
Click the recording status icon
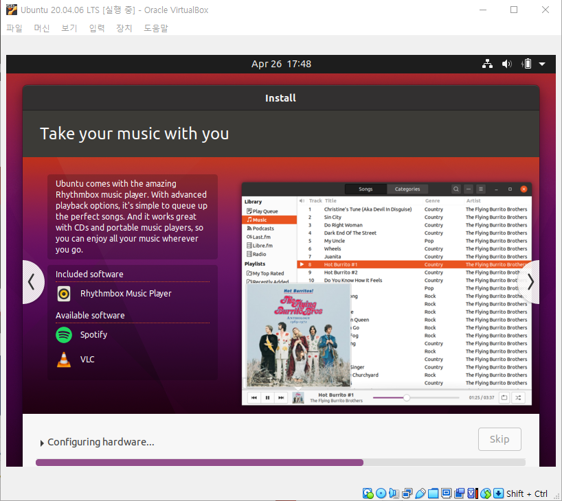459,493
